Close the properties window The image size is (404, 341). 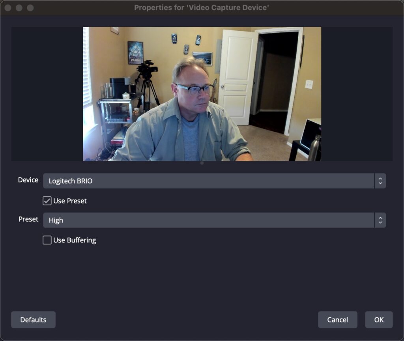coord(8,8)
